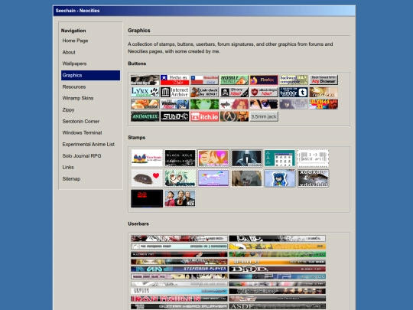Click the itch.io button graphic
The width and height of the screenshot is (413, 310).
click(205, 116)
